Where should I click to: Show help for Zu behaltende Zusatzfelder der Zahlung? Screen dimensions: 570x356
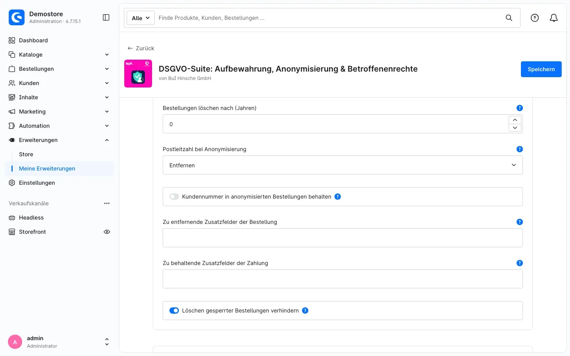[520, 263]
